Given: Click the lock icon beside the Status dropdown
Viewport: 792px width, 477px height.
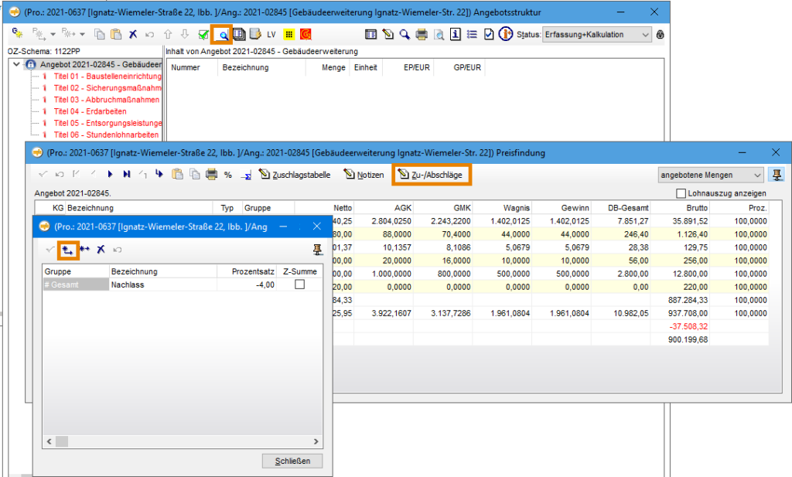Looking at the screenshot, I should click(x=660, y=34).
